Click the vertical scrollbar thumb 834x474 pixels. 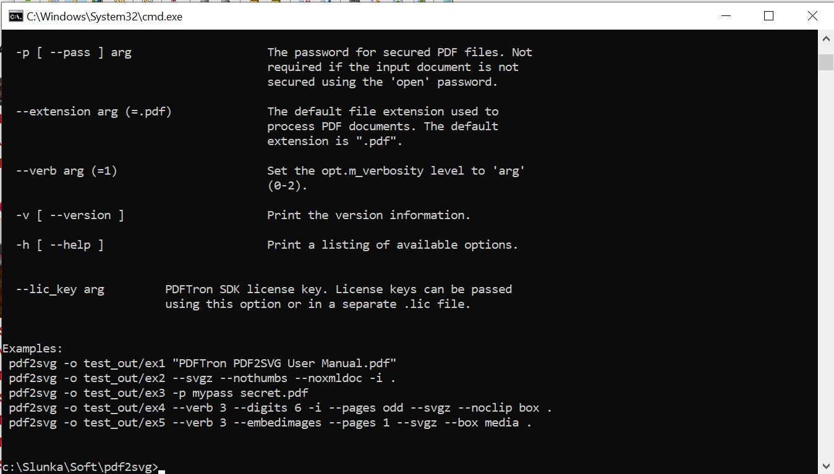[826, 62]
